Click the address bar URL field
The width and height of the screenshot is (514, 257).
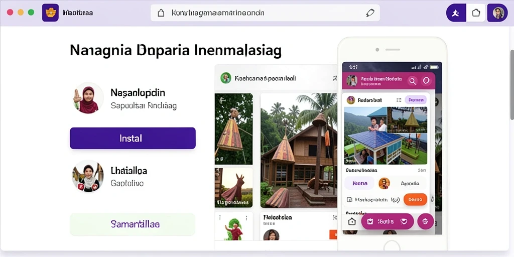click(x=265, y=13)
